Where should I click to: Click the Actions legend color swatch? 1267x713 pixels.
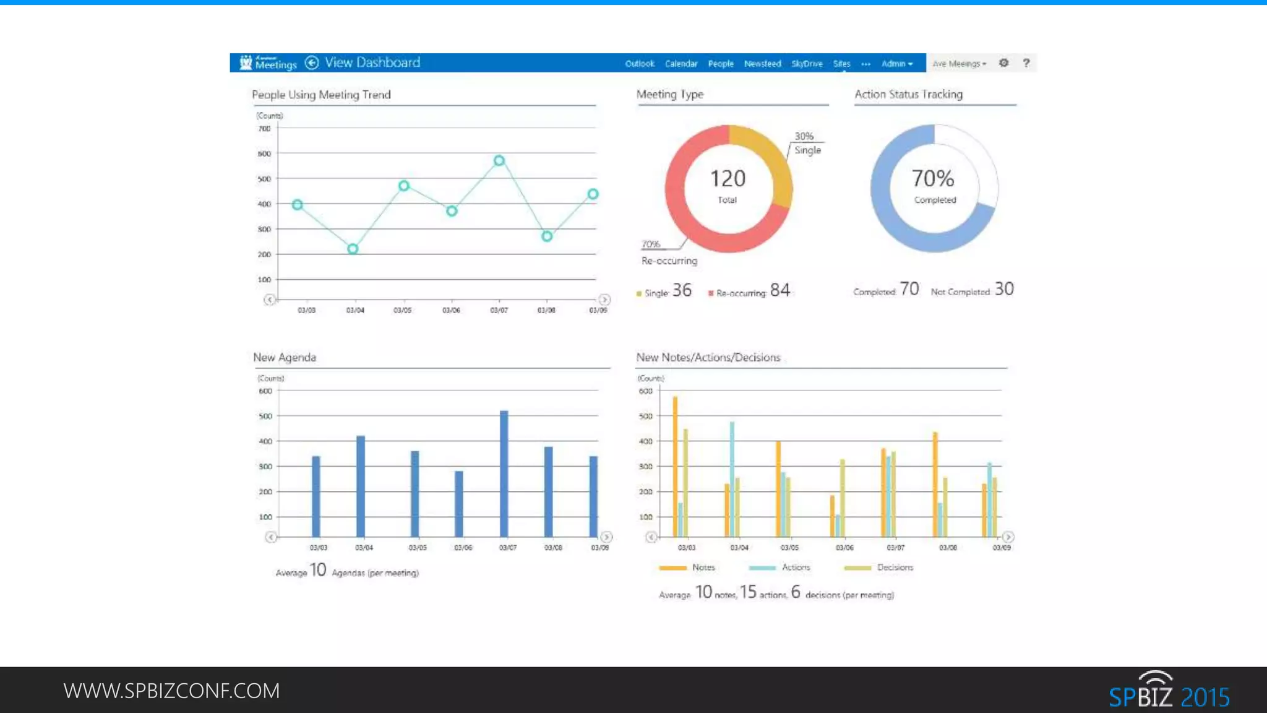click(x=762, y=568)
